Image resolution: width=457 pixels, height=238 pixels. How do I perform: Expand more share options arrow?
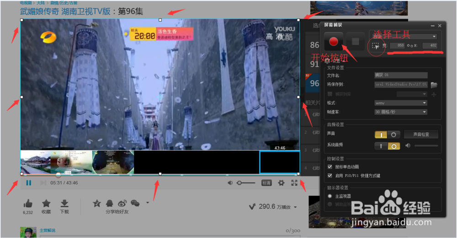pos(148,202)
